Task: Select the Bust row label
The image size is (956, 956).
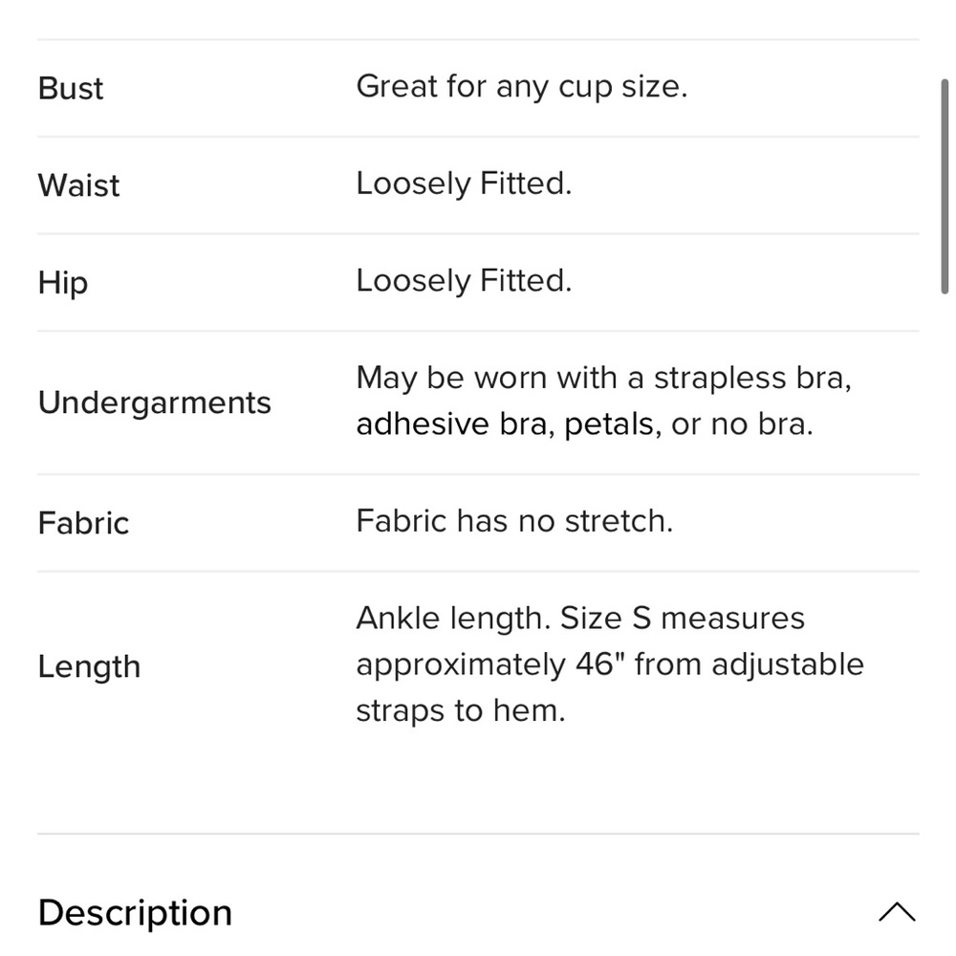Action: (x=71, y=88)
